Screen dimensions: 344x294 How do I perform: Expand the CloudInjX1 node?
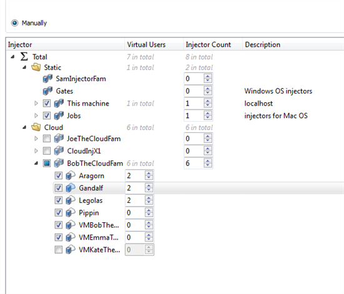coord(36,151)
